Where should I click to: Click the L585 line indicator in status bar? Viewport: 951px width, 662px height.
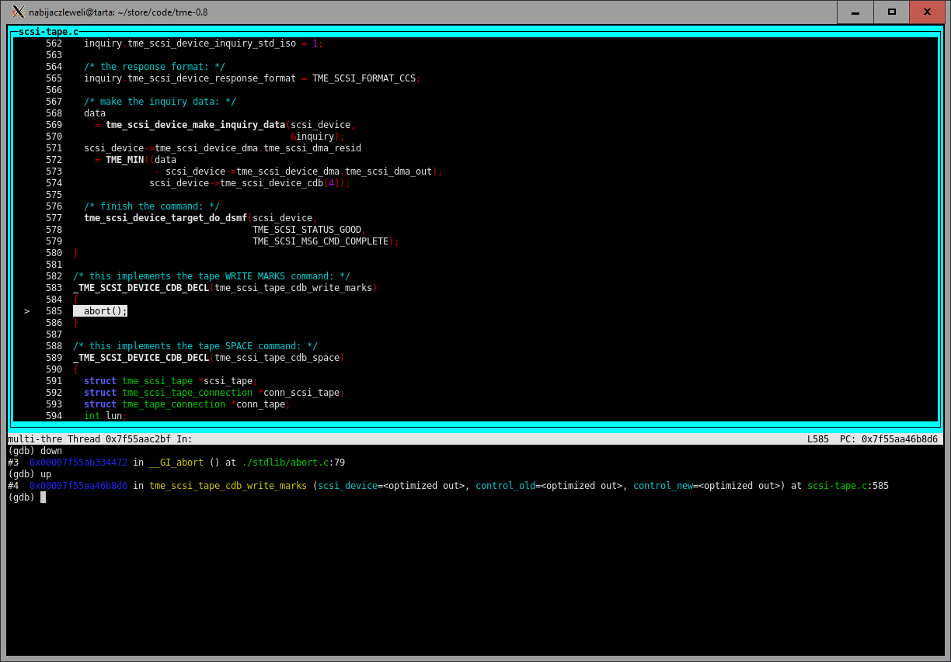click(817, 439)
